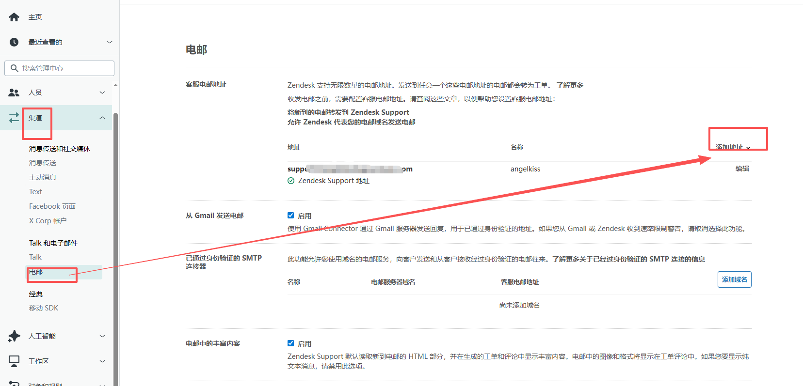Click the Recently viewed clock icon
The image size is (803, 386).
click(x=14, y=42)
